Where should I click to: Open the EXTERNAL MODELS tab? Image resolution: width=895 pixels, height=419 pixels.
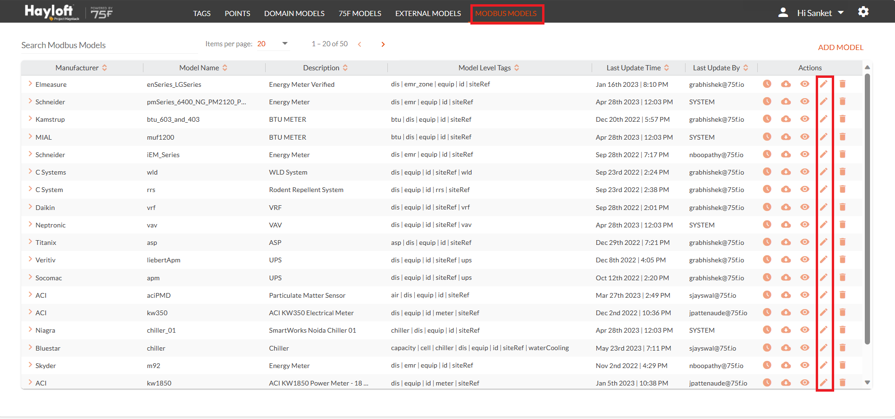pyautogui.click(x=428, y=13)
